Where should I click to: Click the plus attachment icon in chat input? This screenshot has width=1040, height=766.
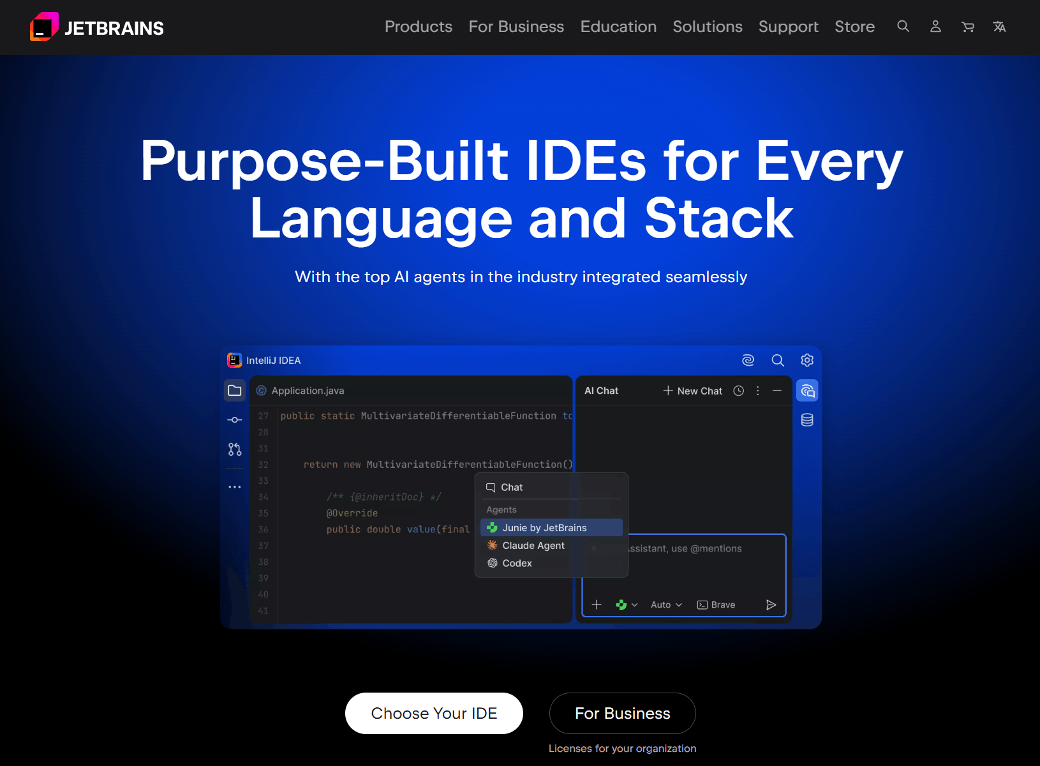pos(597,605)
